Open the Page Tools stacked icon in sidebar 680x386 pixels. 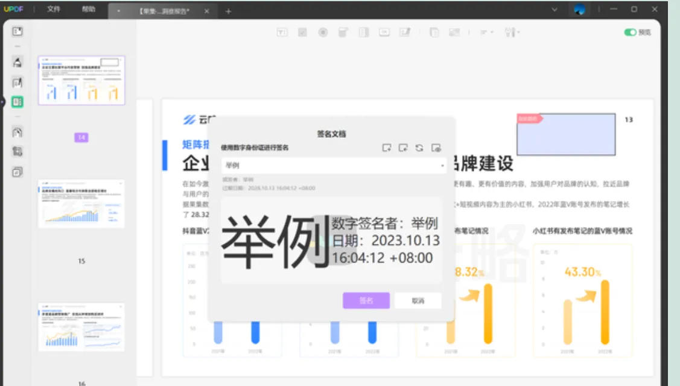[x=17, y=172]
